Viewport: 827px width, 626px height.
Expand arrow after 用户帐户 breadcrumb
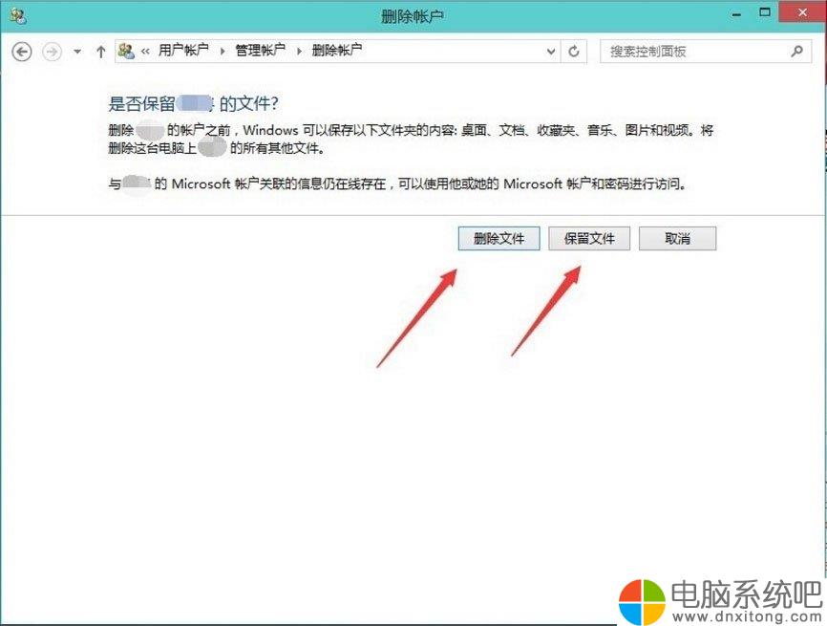223,52
